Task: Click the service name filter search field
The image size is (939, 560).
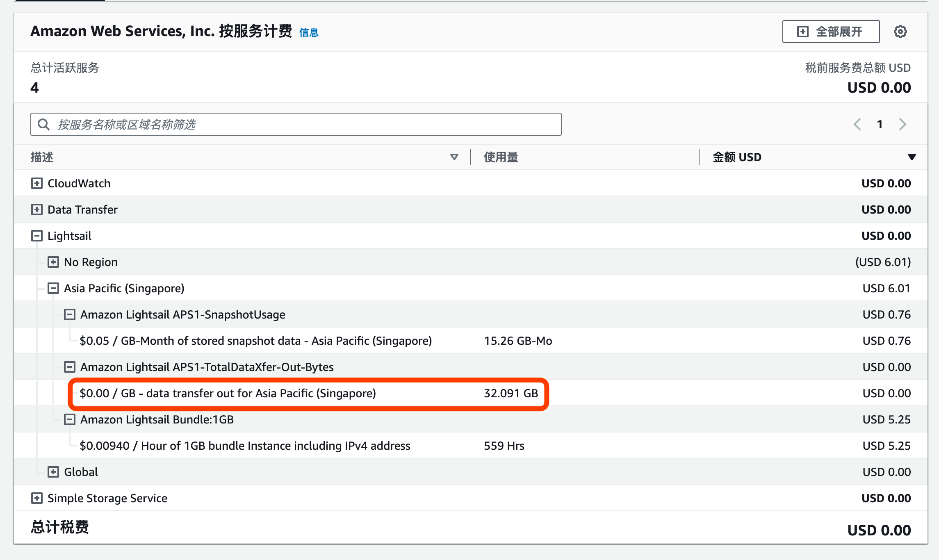Action: [x=296, y=124]
